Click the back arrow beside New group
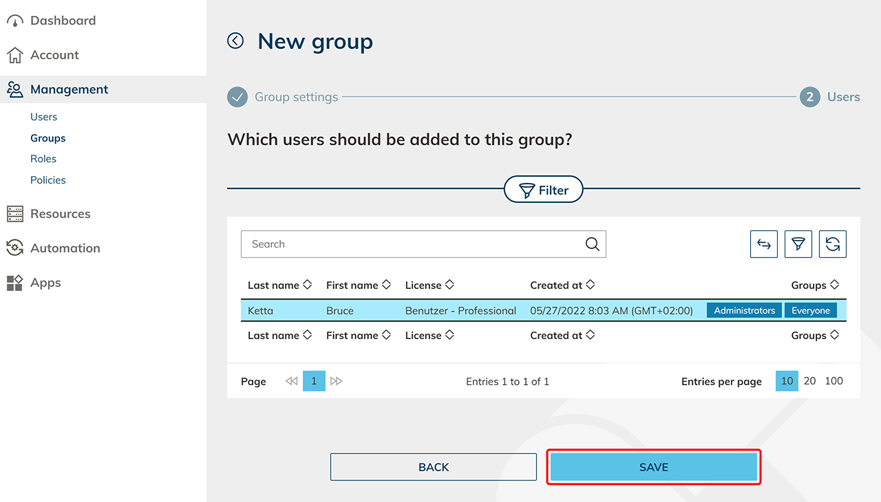 pos(235,41)
